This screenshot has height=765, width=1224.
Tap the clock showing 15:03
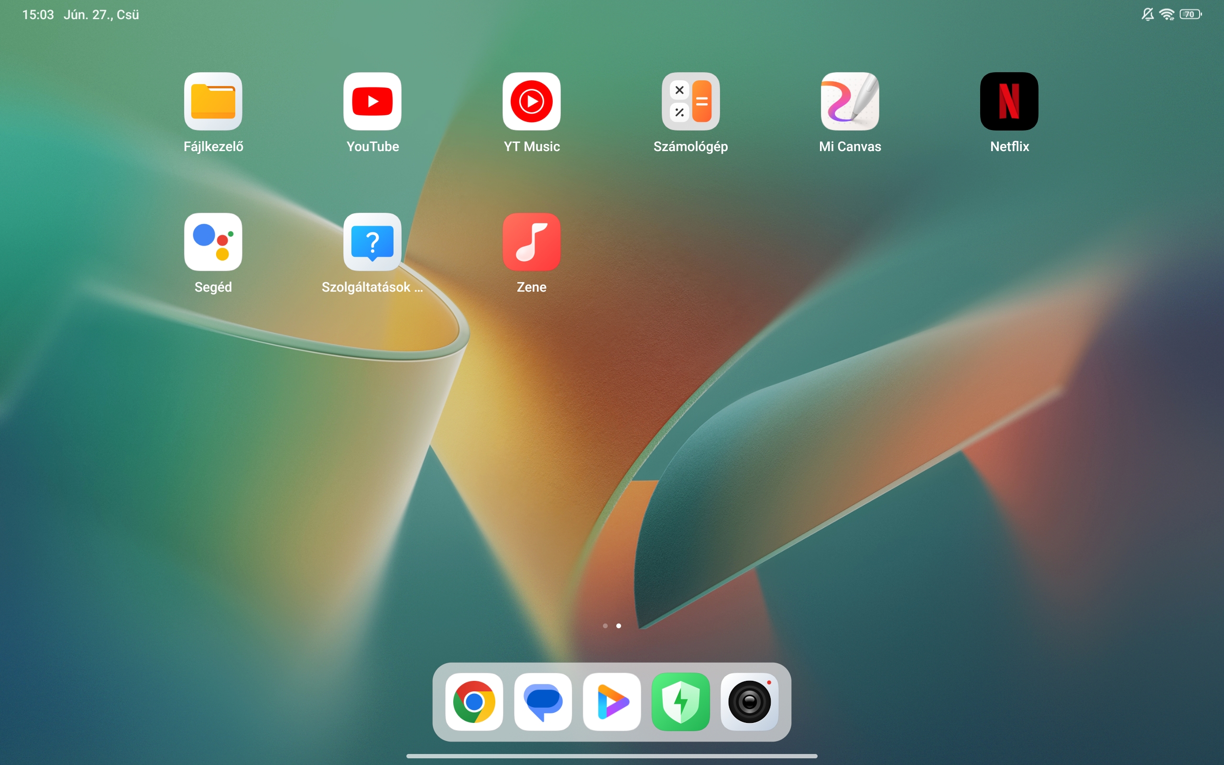(x=38, y=15)
